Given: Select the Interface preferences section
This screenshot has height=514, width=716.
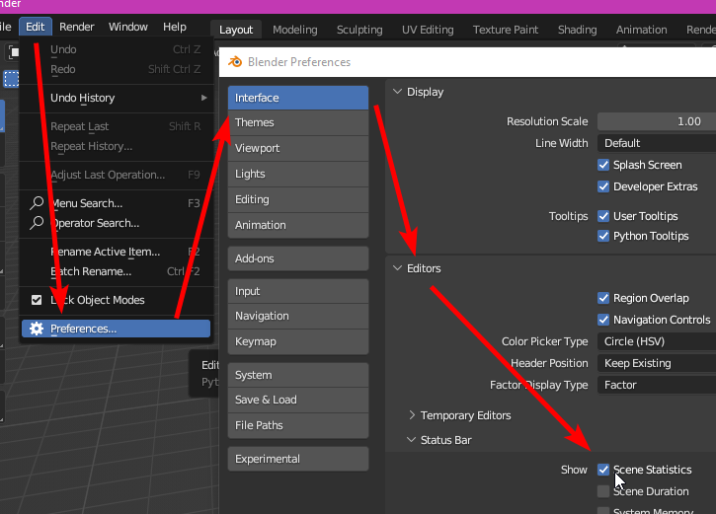Looking at the screenshot, I should [x=298, y=98].
